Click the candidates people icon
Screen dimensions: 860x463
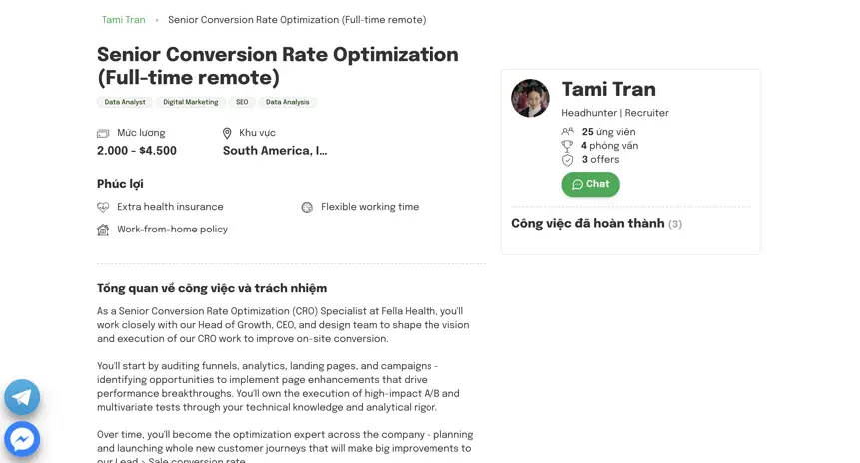pyautogui.click(x=568, y=132)
